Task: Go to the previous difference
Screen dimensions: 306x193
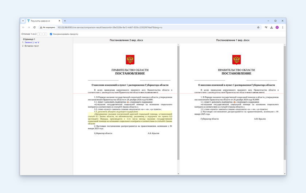Action: 40,34
